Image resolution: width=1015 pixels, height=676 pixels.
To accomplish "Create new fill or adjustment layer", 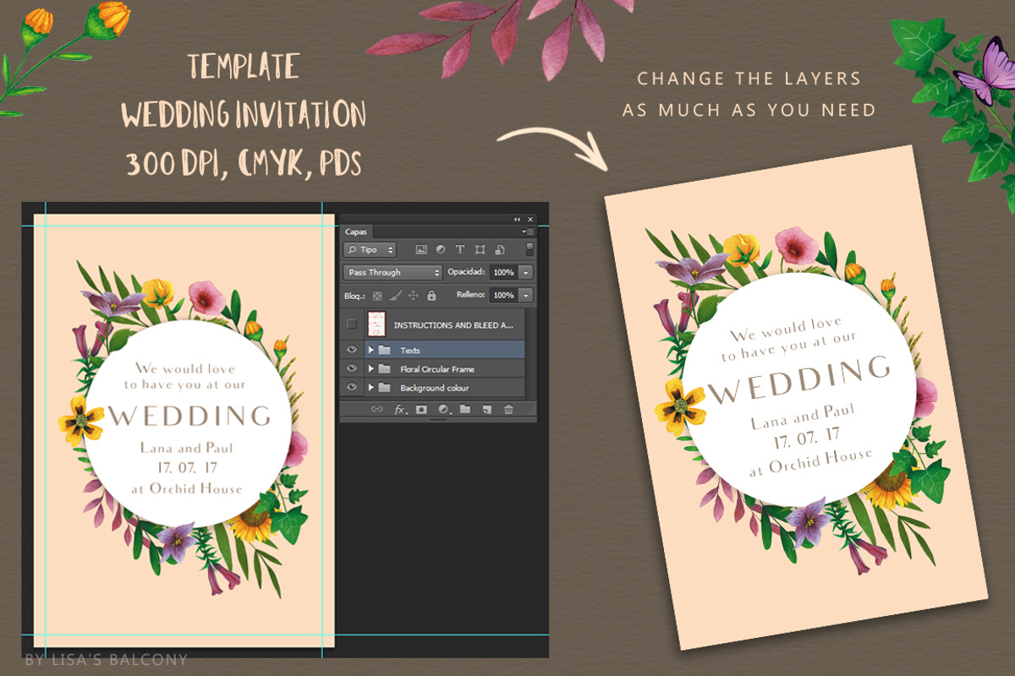I will (x=442, y=410).
